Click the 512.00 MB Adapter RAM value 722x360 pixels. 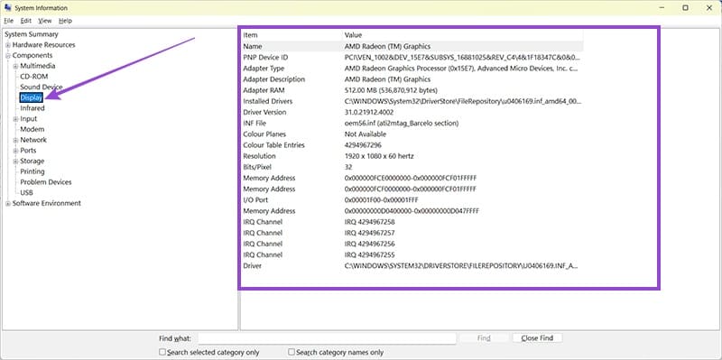tap(391, 90)
